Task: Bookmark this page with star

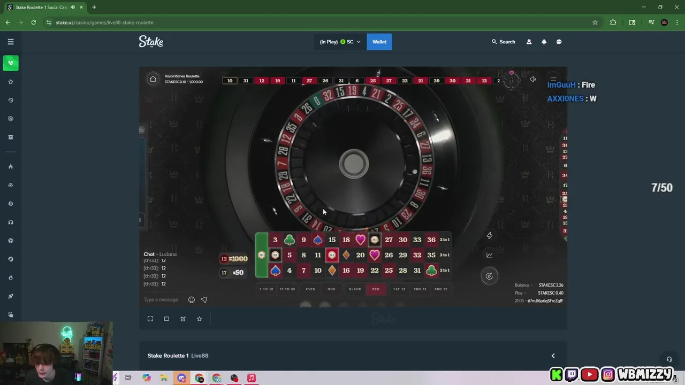Action: (x=595, y=22)
